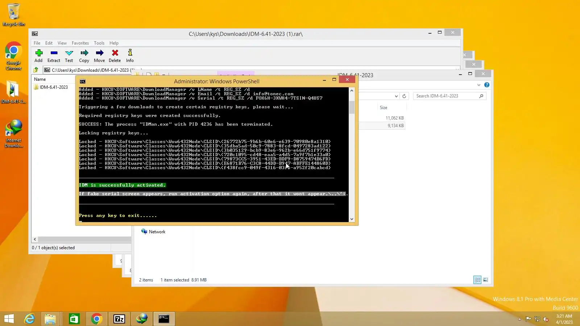This screenshot has width=580, height=326.
Task: Open the Action Center flag icon
Action: pos(528,319)
